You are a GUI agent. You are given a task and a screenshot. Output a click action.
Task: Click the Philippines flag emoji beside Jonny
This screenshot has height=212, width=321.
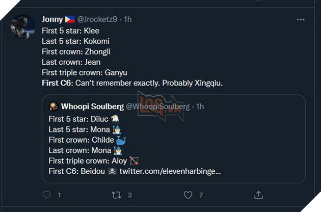pos(70,19)
